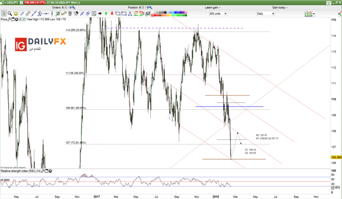The height and width of the screenshot is (199, 342).
Task: Select the arrow cursor tool
Action: [x=4, y=14]
